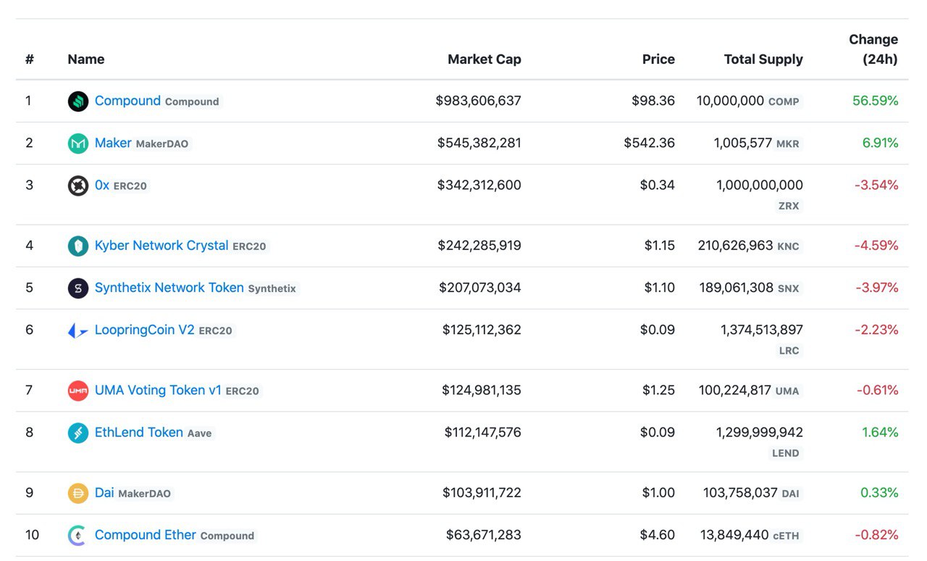Click the ERC20 tag beside LoopringCoin V2

coord(216,331)
